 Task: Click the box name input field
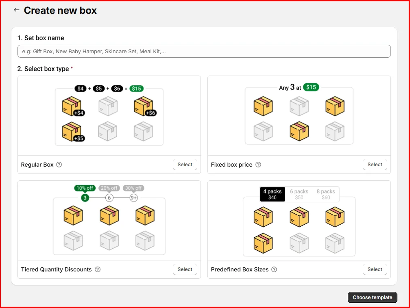click(204, 51)
